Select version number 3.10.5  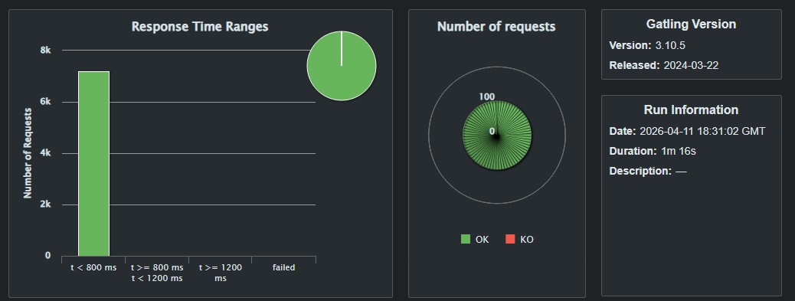coord(670,46)
